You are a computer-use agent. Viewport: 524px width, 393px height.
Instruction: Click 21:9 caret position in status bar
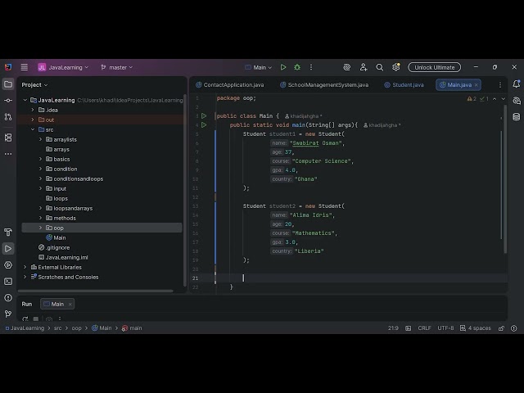pos(393,328)
